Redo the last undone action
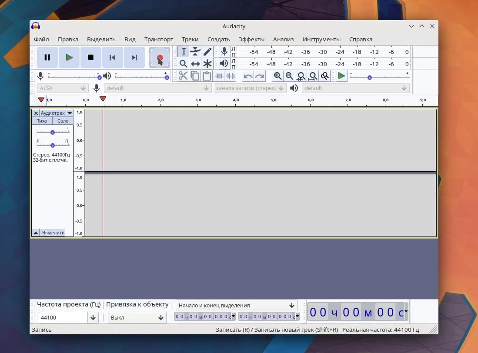This screenshot has width=478, height=353. tap(260, 76)
